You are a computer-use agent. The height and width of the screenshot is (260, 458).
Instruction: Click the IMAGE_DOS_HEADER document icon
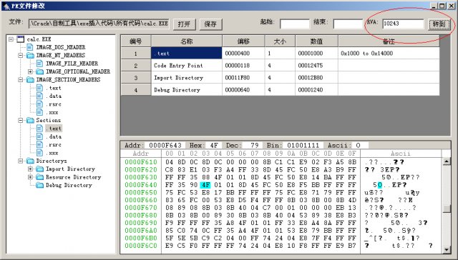30,47
